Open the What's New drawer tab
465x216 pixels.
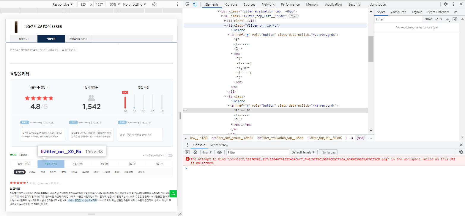tap(219, 145)
